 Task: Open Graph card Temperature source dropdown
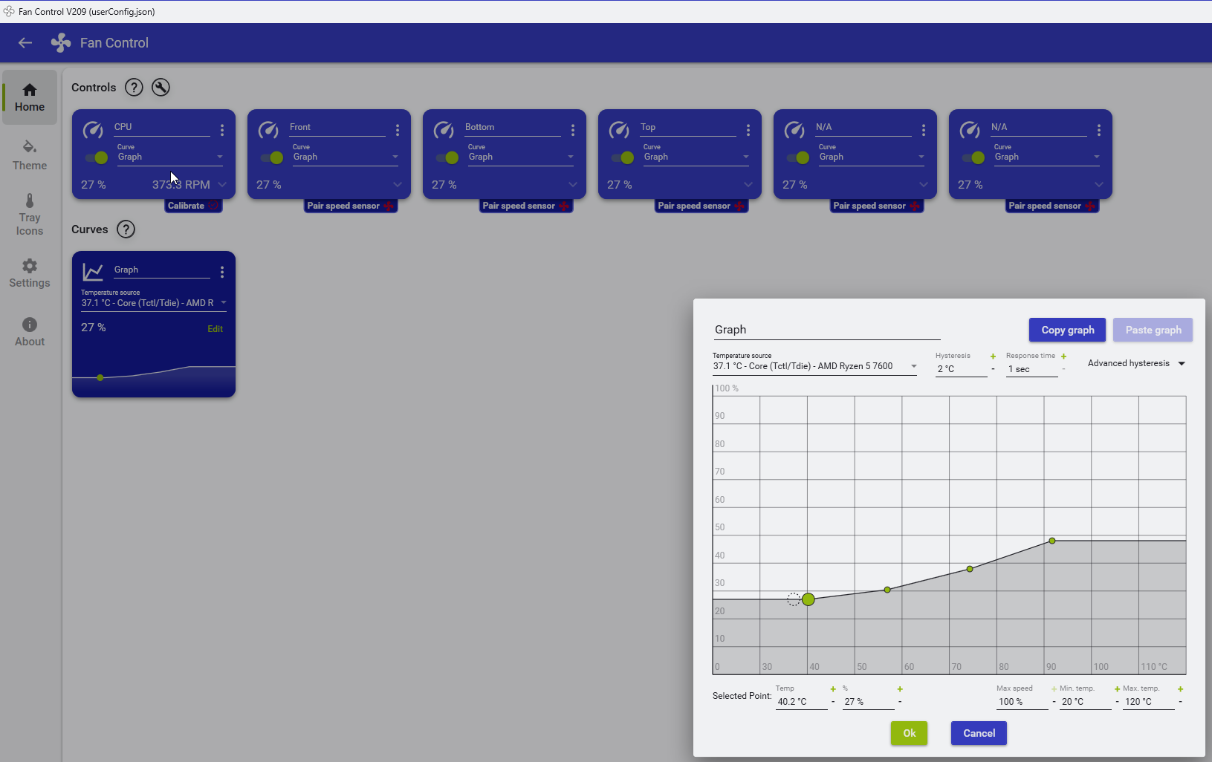pyautogui.click(x=154, y=303)
